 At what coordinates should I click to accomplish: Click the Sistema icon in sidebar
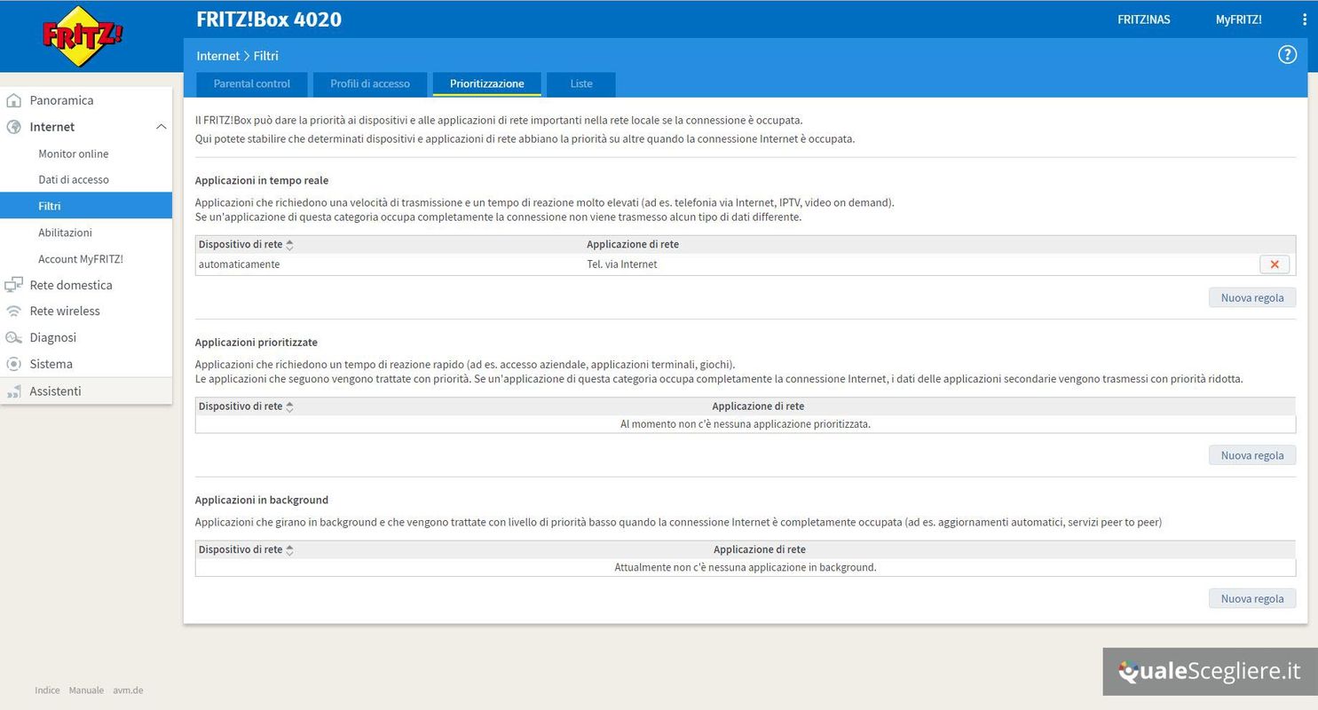click(x=13, y=364)
